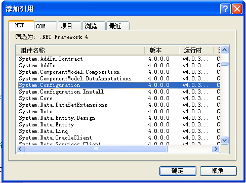
Task: Switch to the 浏览 tab
Action: point(94,26)
